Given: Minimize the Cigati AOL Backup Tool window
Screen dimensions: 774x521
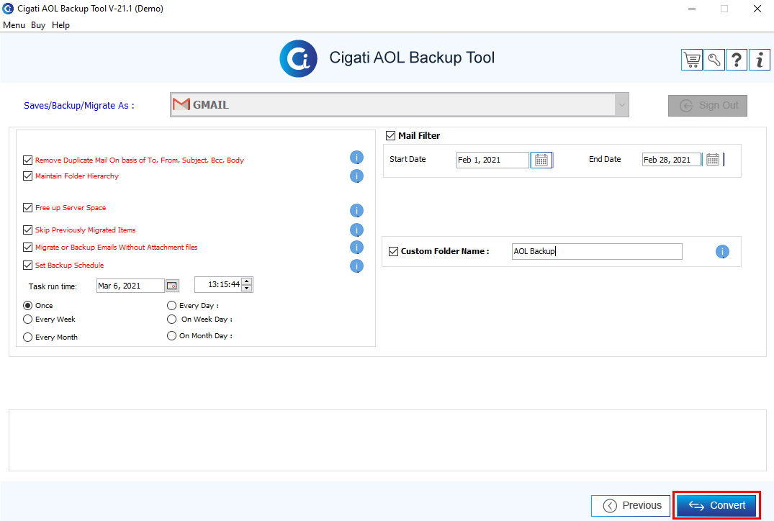Looking at the screenshot, I should pyautogui.click(x=692, y=9).
